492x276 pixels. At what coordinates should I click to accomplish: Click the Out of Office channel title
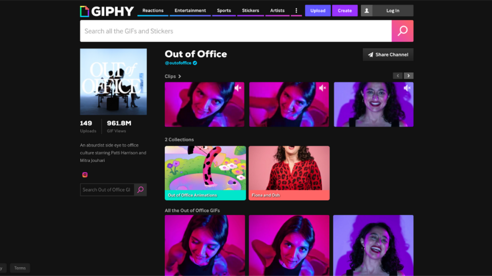[x=196, y=54]
